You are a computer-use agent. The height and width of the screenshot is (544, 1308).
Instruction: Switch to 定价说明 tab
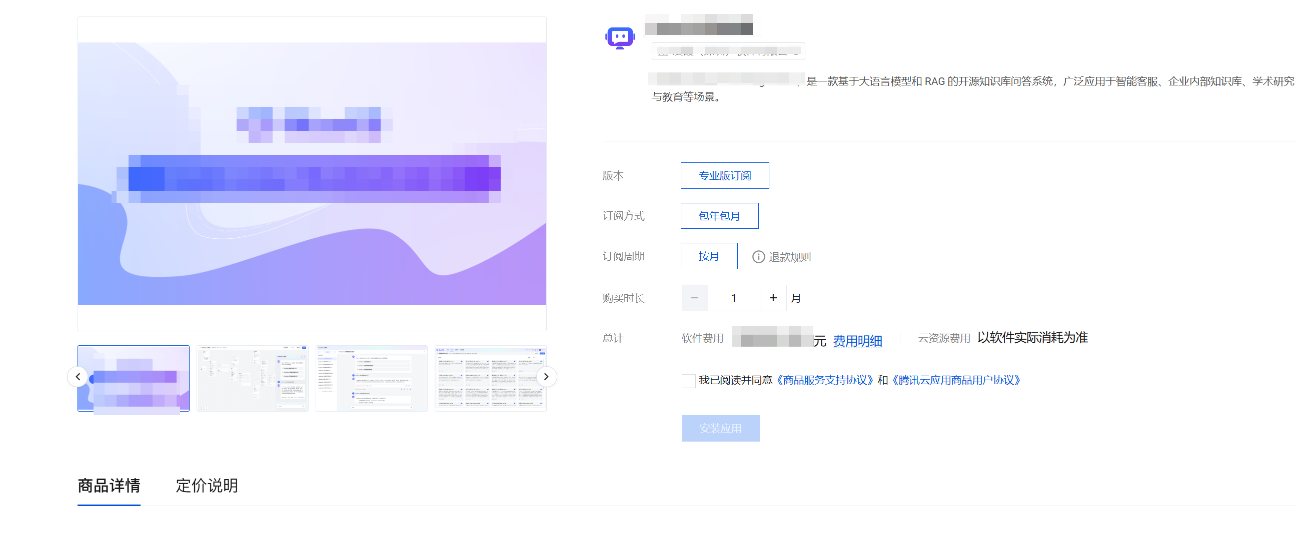pos(207,486)
